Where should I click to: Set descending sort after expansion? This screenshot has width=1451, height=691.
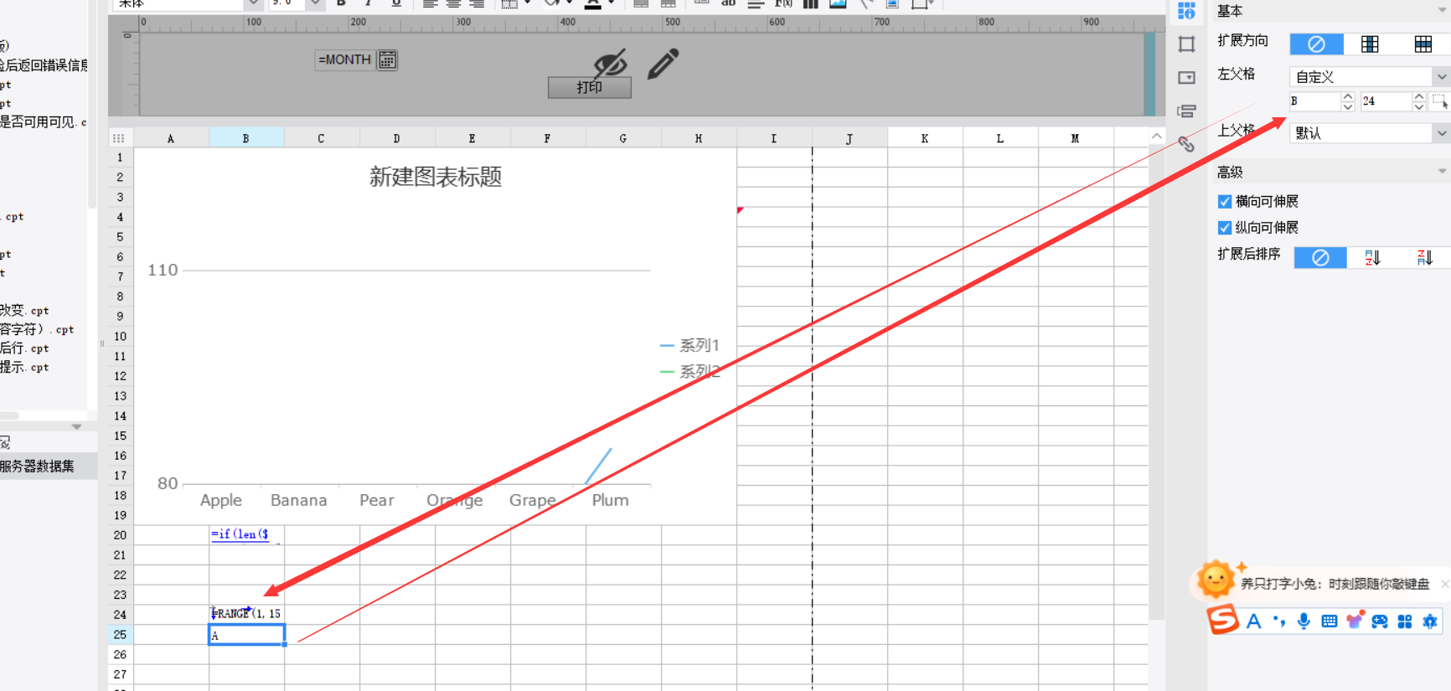pos(1424,257)
